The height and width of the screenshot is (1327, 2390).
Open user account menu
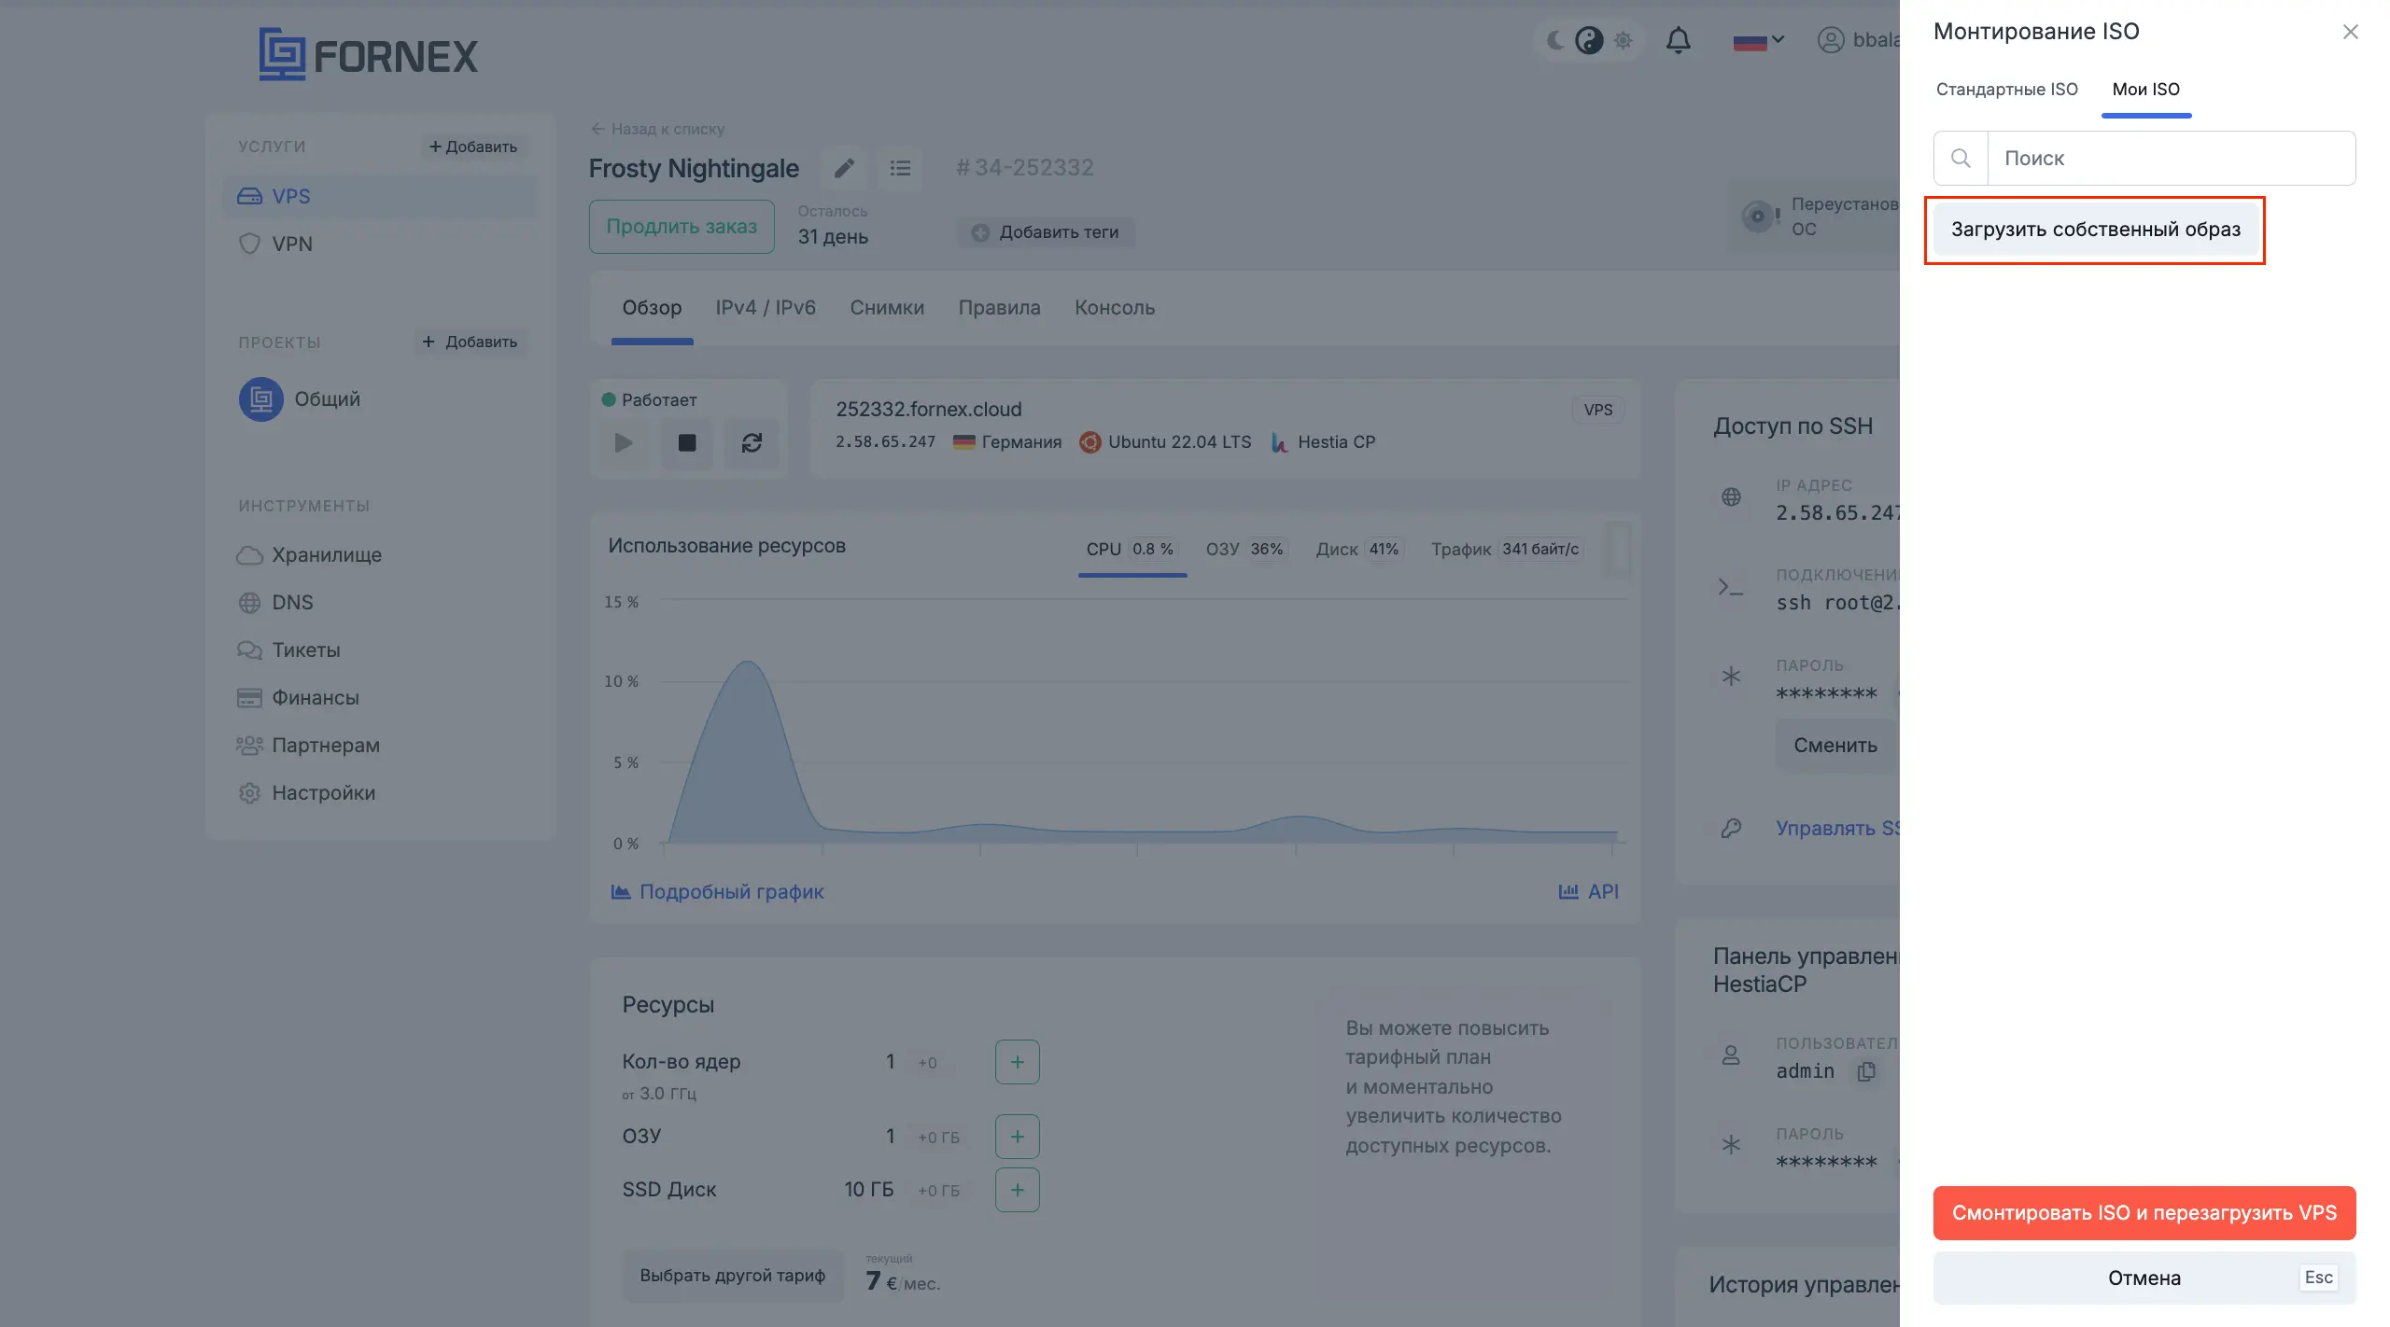point(1858,40)
